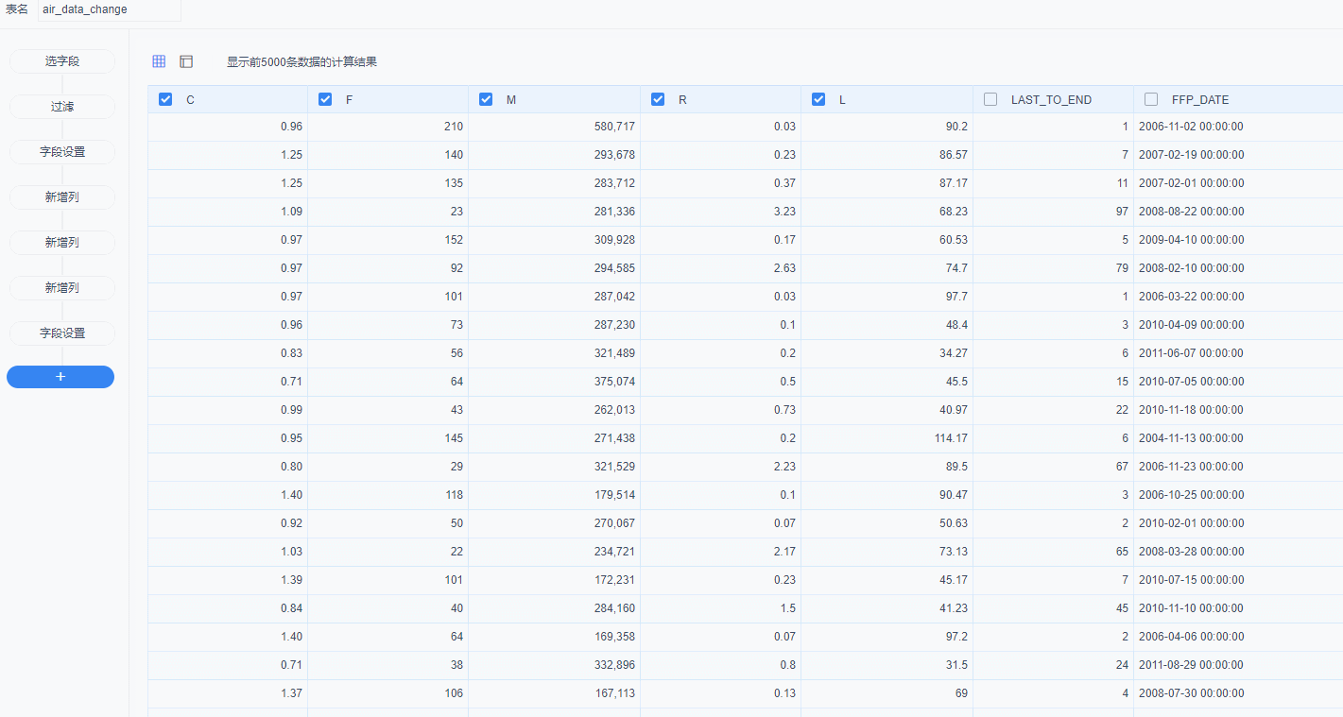Enable the LAST_TO_END column checkbox
The image size is (1343, 717).
click(990, 99)
